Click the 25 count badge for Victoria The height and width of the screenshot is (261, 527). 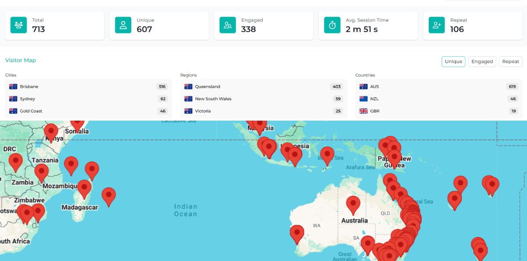tap(338, 111)
